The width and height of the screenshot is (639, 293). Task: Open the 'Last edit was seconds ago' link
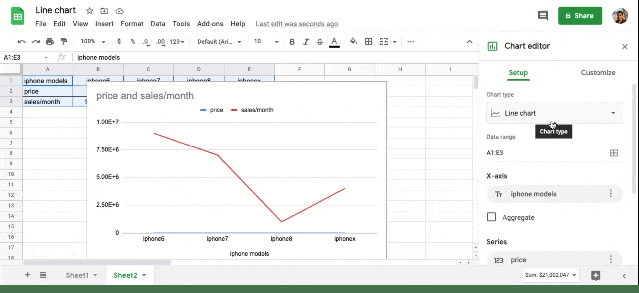tap(297, 24)
